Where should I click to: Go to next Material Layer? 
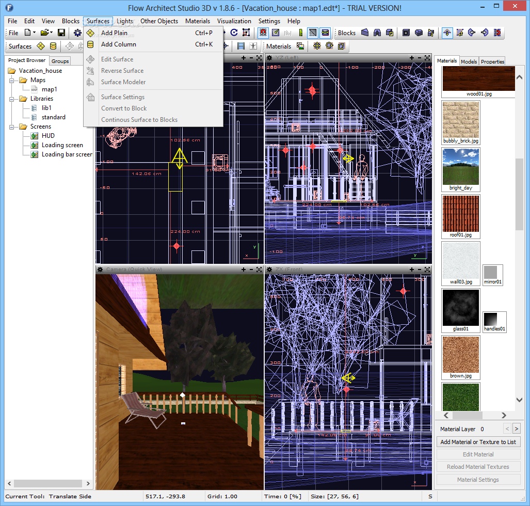[516, 429]
